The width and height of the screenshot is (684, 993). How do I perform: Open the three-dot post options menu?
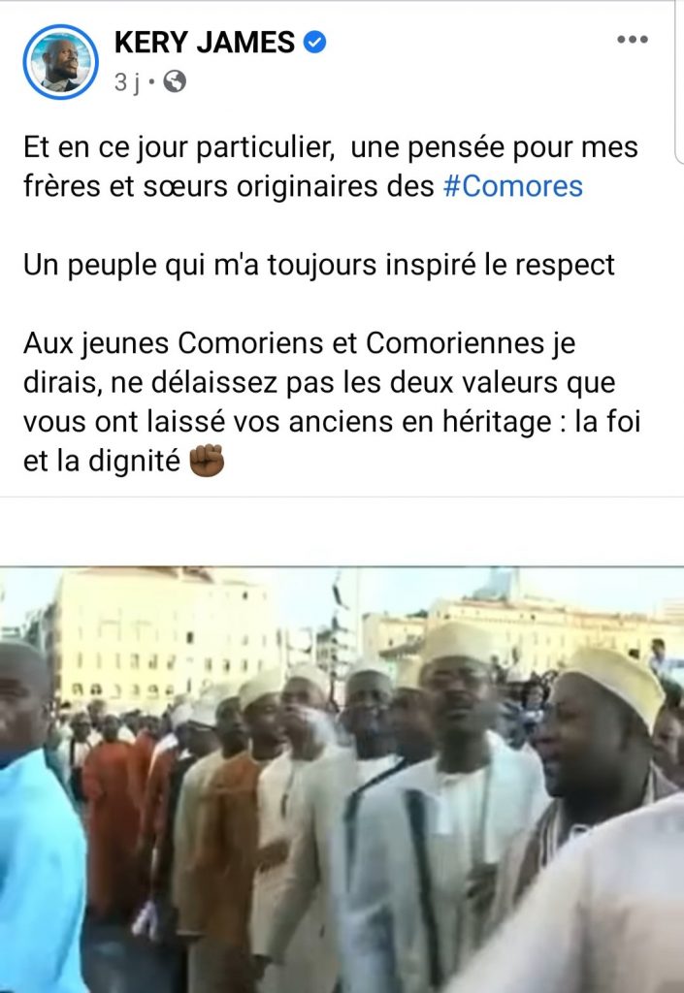(x=632, y=39)
